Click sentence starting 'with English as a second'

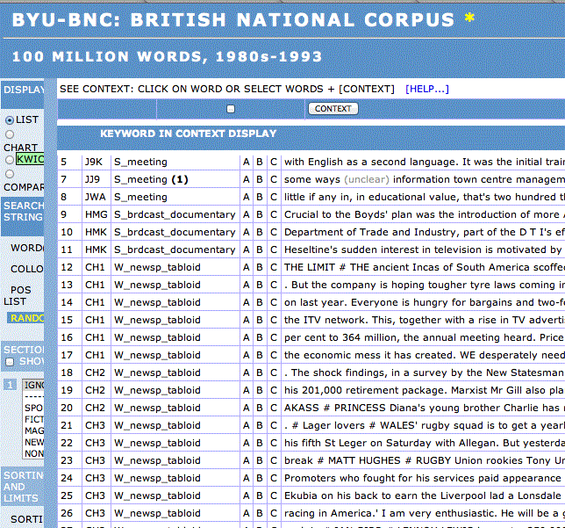pyautogui.click(x=424, y=162)
